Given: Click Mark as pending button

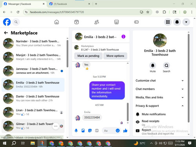Looking at the screenshot, I should pos(88,56).
